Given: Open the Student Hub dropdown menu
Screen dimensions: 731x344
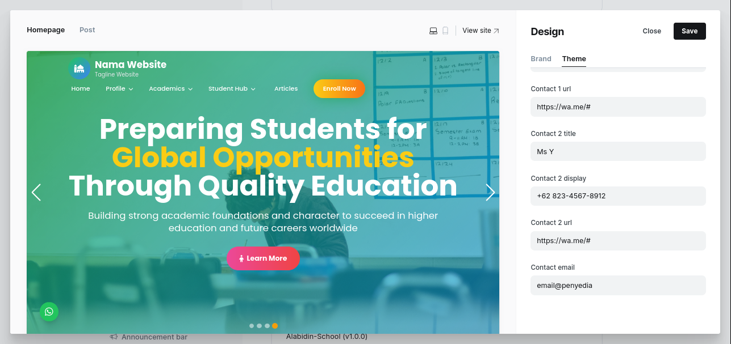Looking at the screenshot, I should (x=232, y=89).
